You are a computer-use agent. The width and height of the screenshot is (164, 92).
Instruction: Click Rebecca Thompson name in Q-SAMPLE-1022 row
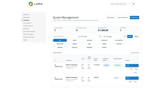[x=71, y=65]
